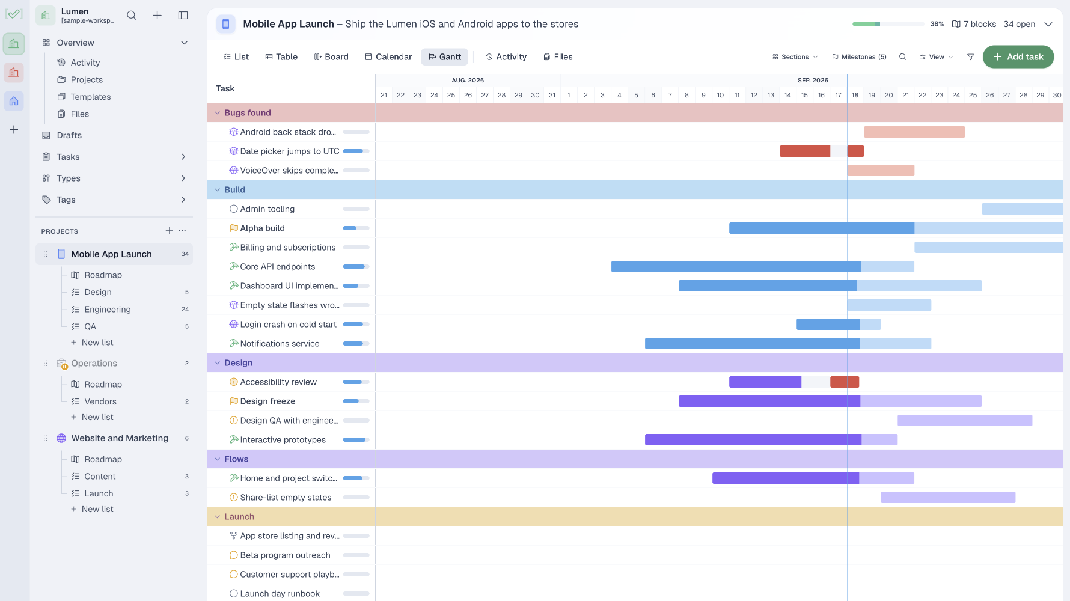1070x601 pixels.
Task: Toggle the Customer support playbook status circle
Action: [x=234, y=575]
